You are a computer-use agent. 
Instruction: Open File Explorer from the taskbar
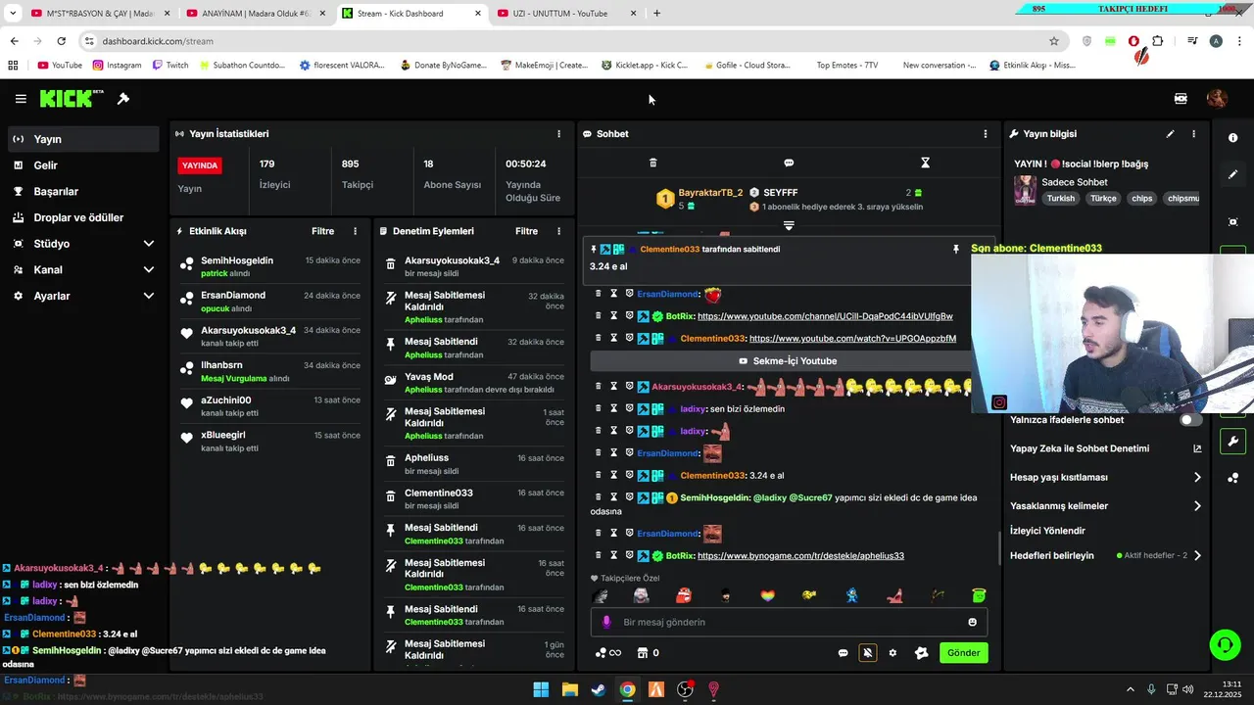(x=569, y=689)
